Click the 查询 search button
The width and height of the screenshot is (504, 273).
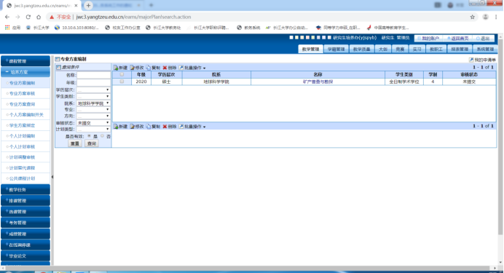coord(92,143)
